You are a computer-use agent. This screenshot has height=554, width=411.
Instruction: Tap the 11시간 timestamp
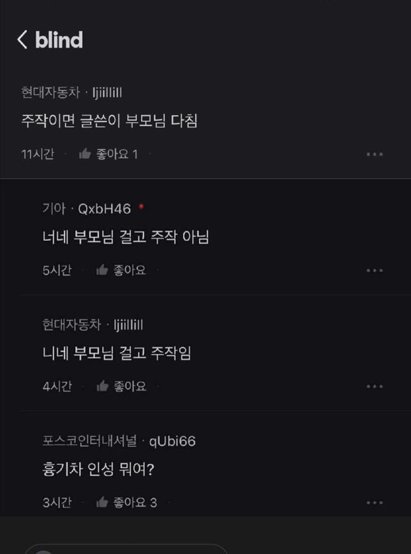coord(37,154)
